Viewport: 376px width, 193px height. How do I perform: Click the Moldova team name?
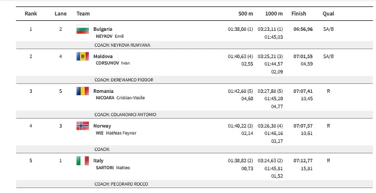[x=103, y=56]
